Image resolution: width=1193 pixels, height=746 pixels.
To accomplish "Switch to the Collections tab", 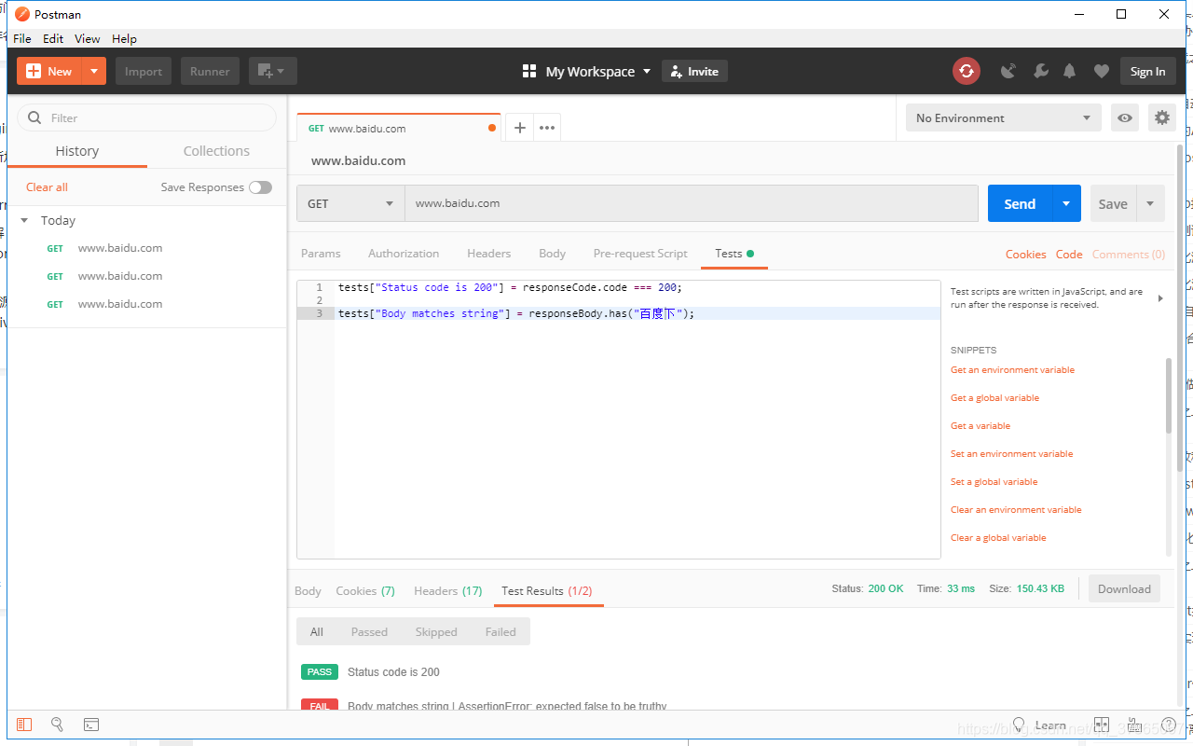I will point(216,151).
